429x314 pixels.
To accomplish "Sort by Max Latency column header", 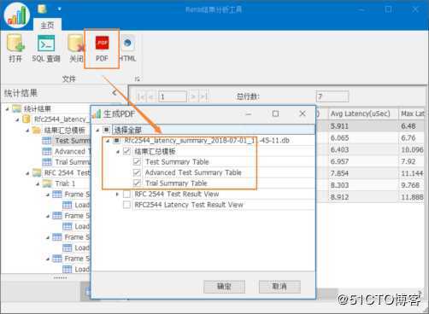I will tap(412, 113).
